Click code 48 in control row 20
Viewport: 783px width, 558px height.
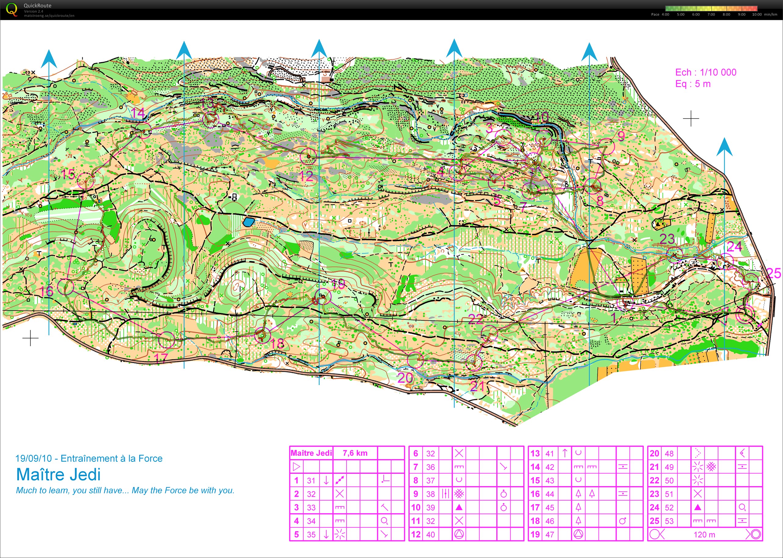[x=669, y=453]
